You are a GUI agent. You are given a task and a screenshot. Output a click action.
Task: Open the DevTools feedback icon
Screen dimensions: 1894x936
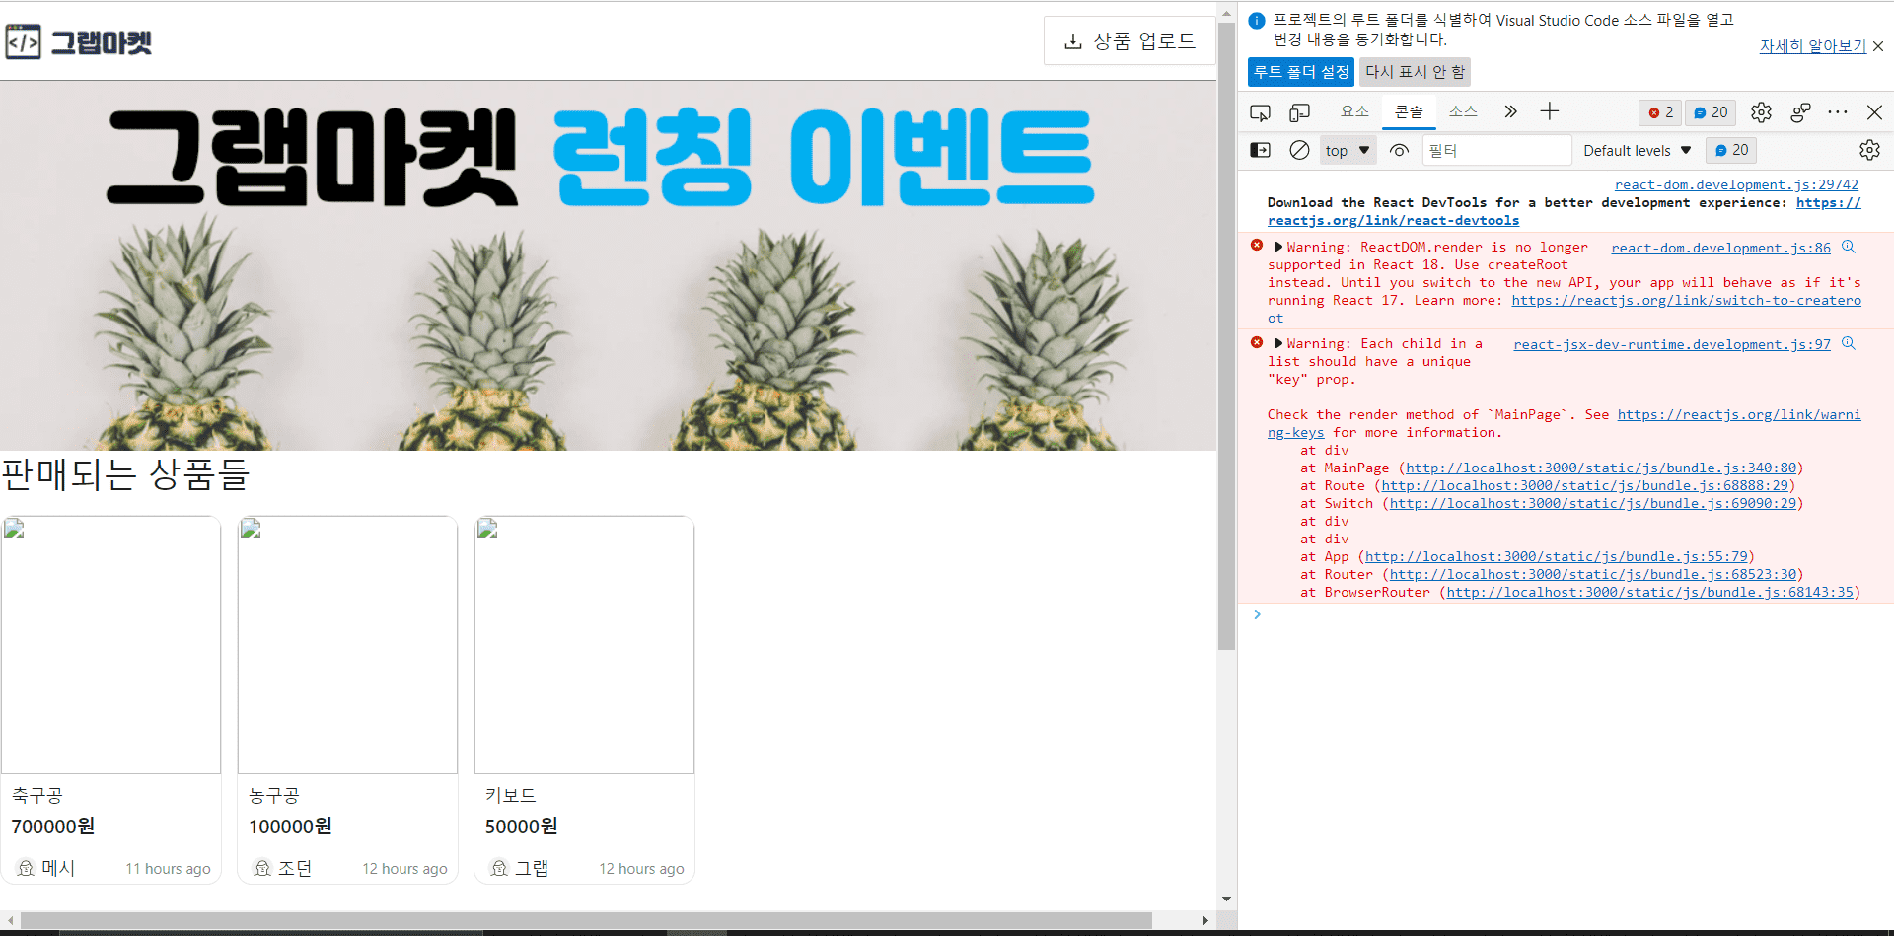click(1800, 112)
